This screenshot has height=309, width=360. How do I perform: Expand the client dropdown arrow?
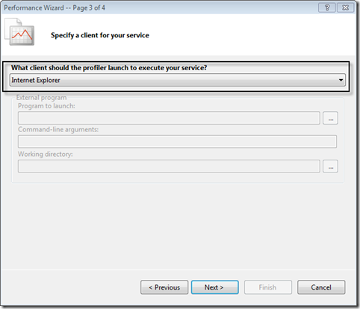pos(341,80)
